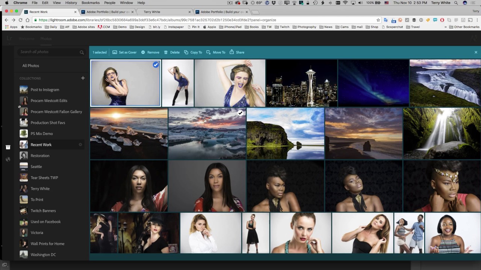The height and width of the screenshot is (270, 481).
Task: Click the globe icon in left rail
Action: [x=8, y=159]
